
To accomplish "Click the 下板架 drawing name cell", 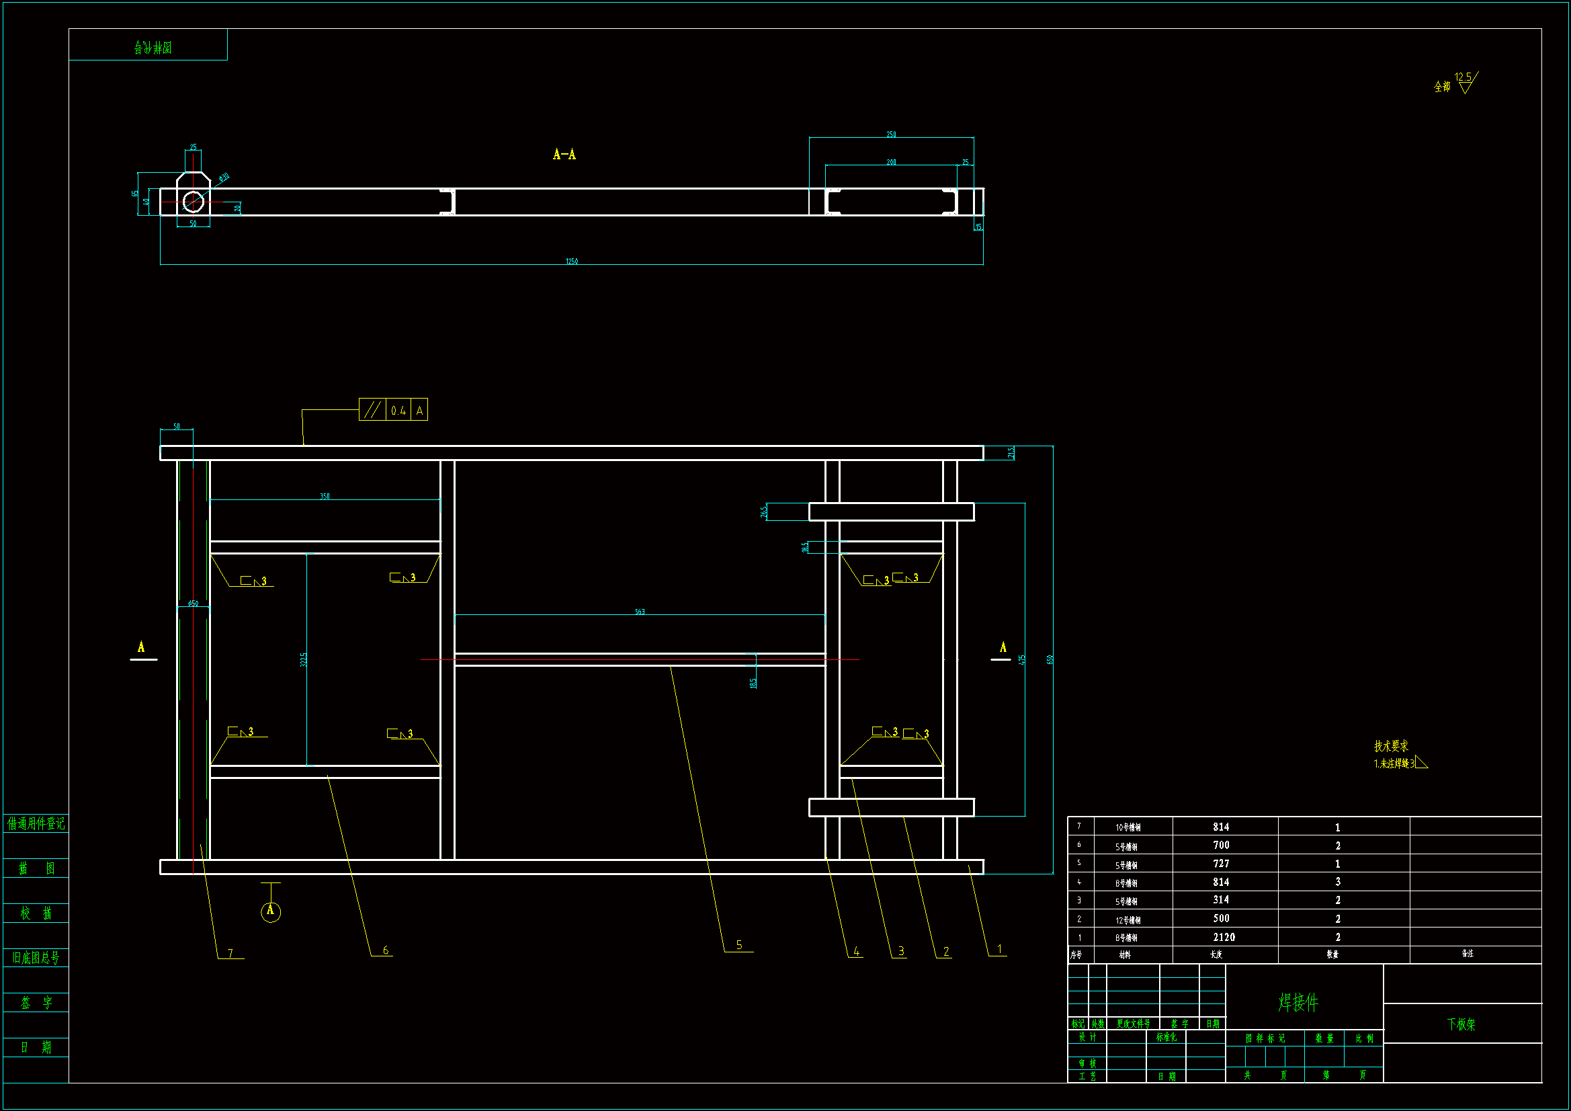I will click(x=1461, y=1024).
